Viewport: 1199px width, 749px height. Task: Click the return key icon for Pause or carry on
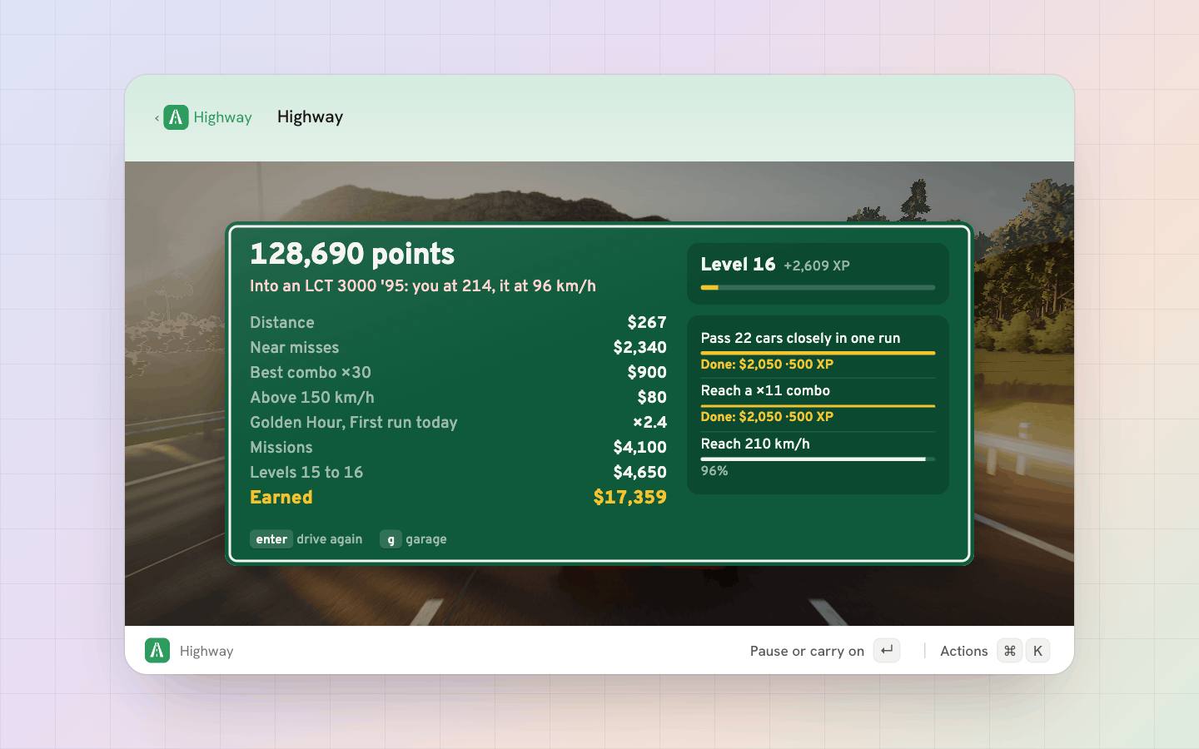887,650
